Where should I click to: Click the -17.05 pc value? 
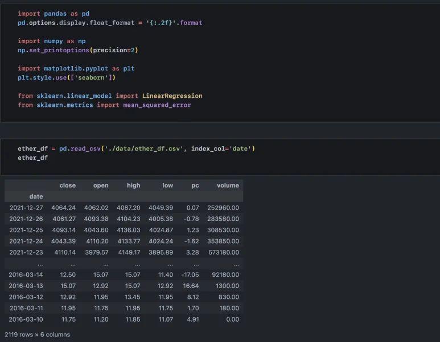pyautogui.click(x=189, y=275)
